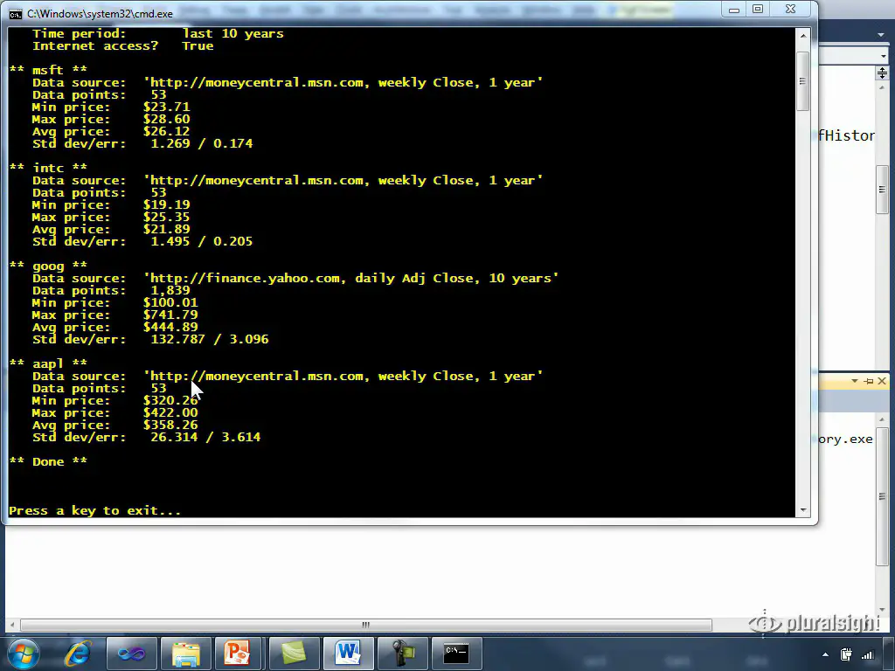Click the goog max price $741.79
Image resolution: width=895 pixels, height=671 pixels.
pos(170,315)
